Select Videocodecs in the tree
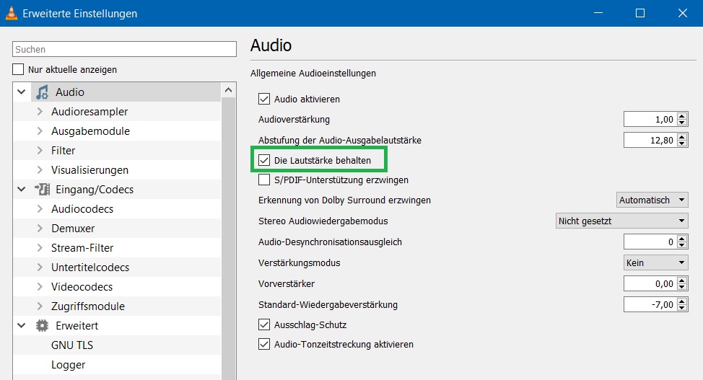 82,287
